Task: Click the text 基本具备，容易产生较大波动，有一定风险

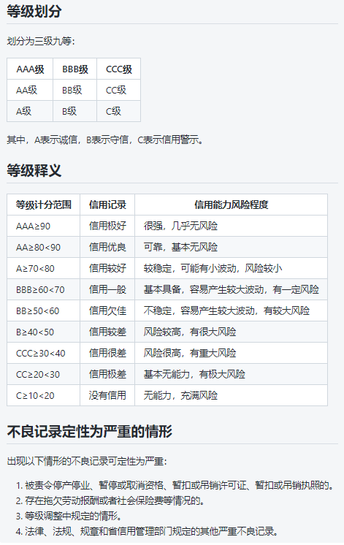Action: point(231,289)
